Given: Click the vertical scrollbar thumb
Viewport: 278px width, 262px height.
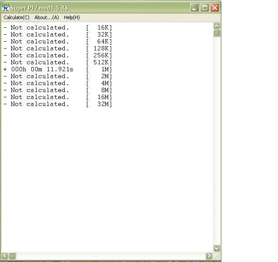Looking at the screenshot, I should point(217,33).
